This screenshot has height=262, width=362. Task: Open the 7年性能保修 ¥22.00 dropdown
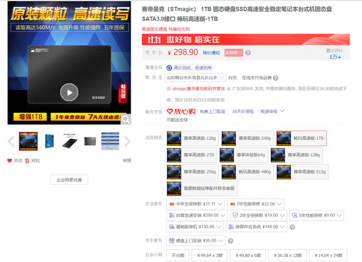coord(256,204)
